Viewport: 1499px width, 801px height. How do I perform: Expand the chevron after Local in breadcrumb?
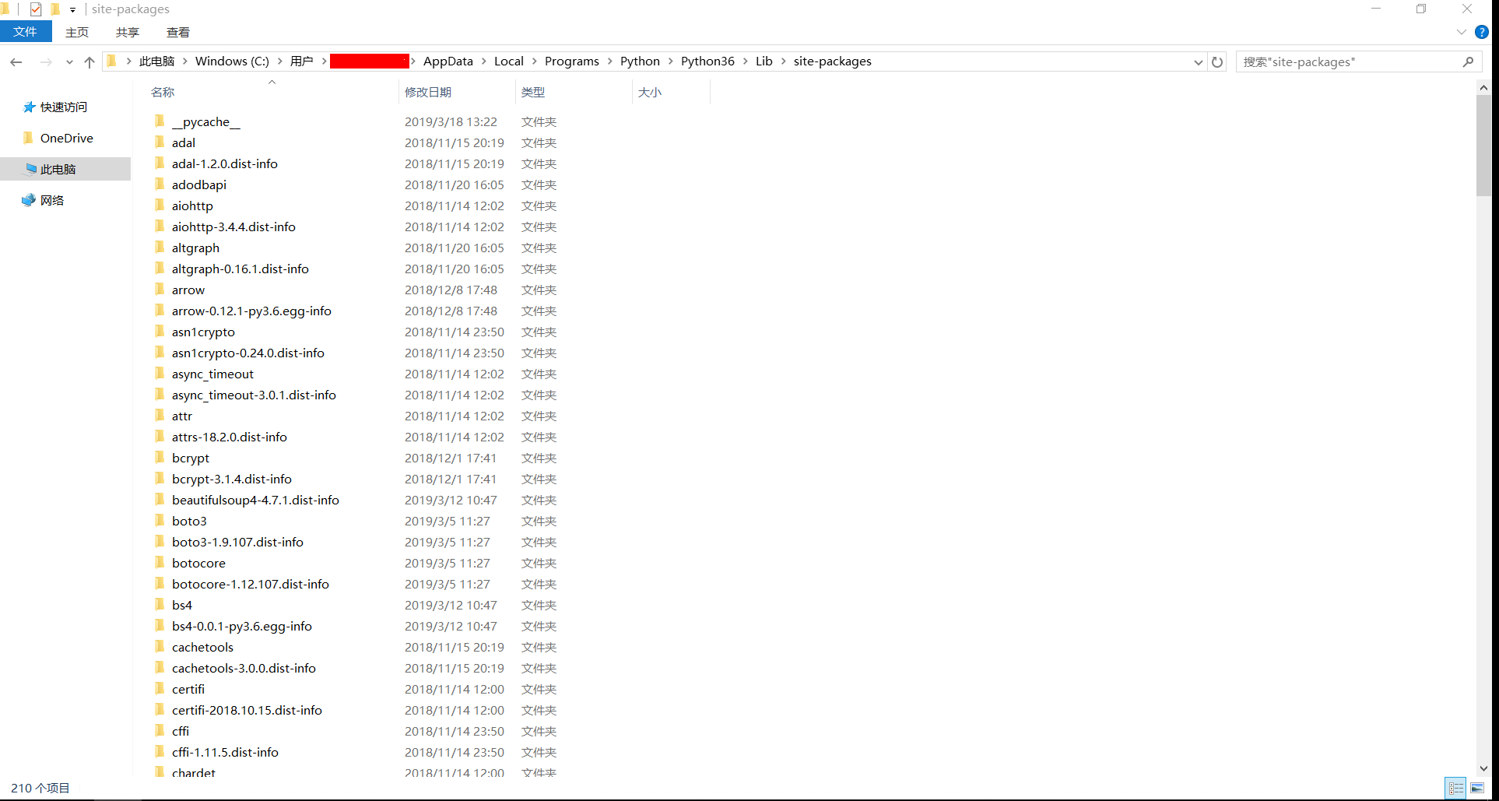[534, 61]
